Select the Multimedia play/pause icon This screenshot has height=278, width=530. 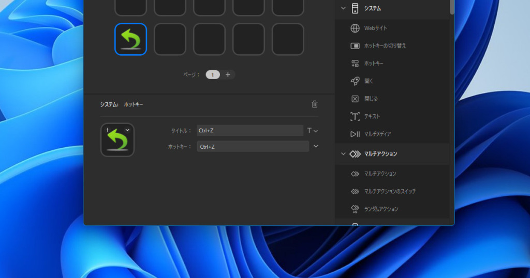355,134
